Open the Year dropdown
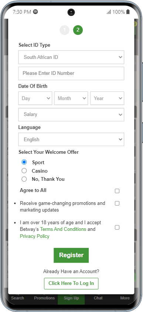 pyautogui.click(x=107, y=98)
